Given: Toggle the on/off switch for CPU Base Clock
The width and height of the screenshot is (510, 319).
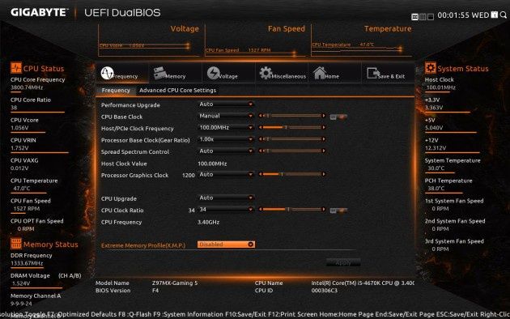Looking at the screenshot, I should (338, 117).
